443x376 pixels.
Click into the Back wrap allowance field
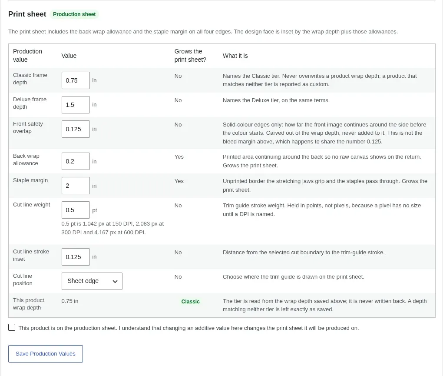click(76, 161)
